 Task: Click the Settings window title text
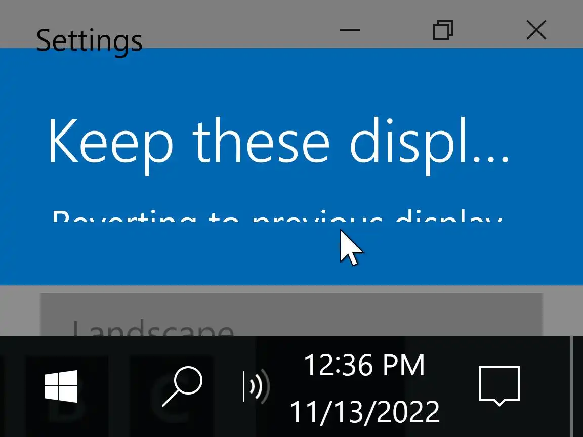coord(89,41)
